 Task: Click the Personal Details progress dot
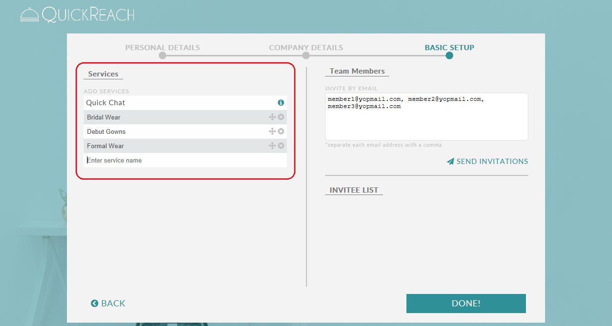coord(163,55)
